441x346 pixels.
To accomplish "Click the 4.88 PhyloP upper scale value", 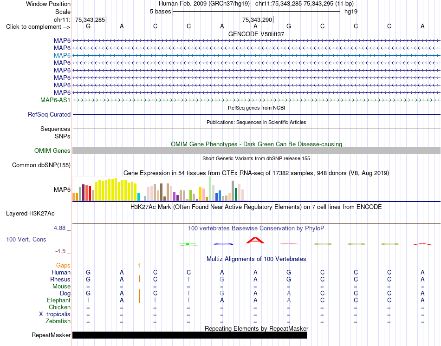I will tap(59, 228).
